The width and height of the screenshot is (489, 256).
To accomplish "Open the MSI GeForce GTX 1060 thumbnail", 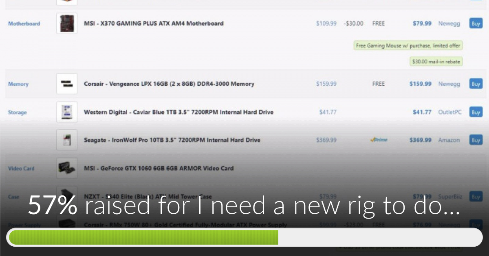I will tap(67, 168).
